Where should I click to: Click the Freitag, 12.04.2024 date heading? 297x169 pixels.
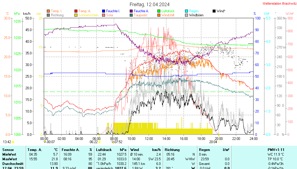click(x=150, y=4)
